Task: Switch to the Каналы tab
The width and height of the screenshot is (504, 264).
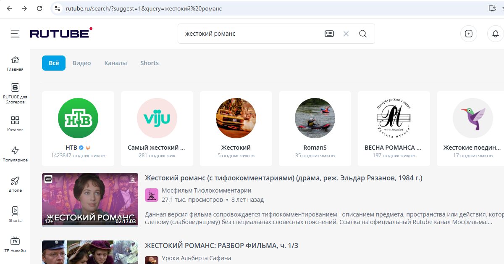Action: coord(115,63)
